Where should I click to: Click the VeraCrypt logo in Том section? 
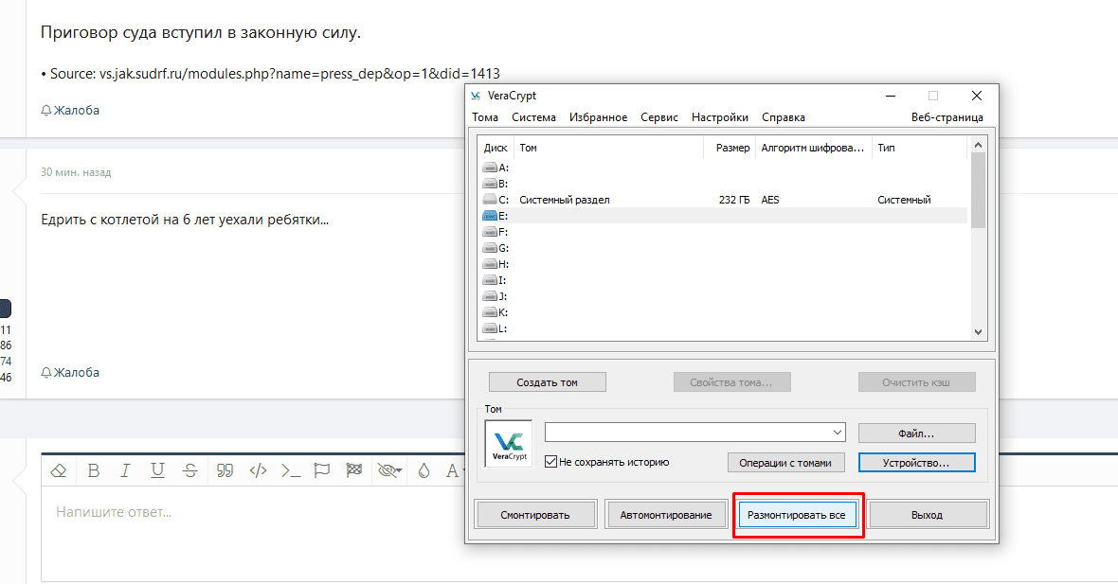(509, 444)
